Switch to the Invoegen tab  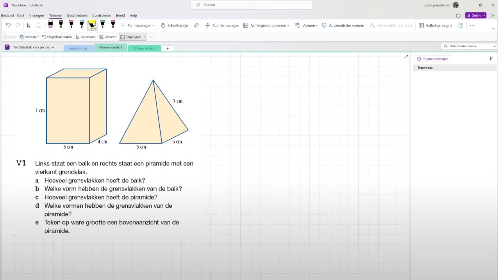37,16
